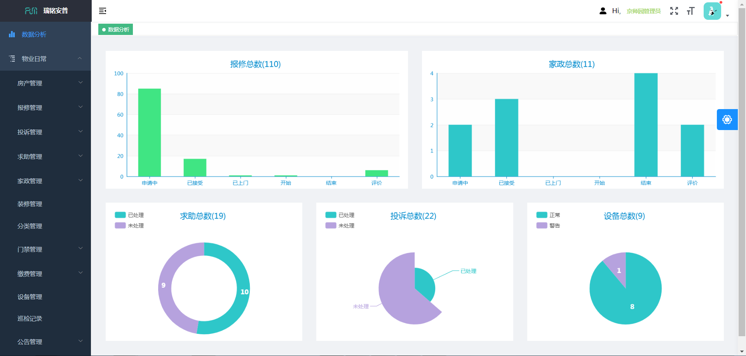Click the 物业日常 list icon
746x356 pixels.
tap(12, 59)
